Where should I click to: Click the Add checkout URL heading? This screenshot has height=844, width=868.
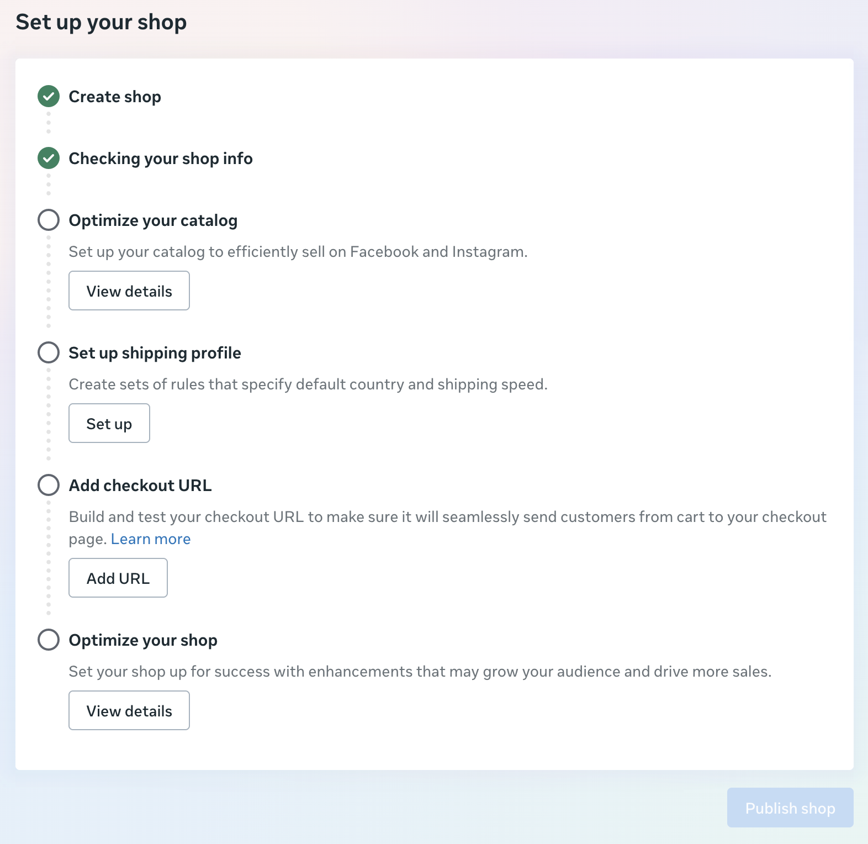pos(140,486)
